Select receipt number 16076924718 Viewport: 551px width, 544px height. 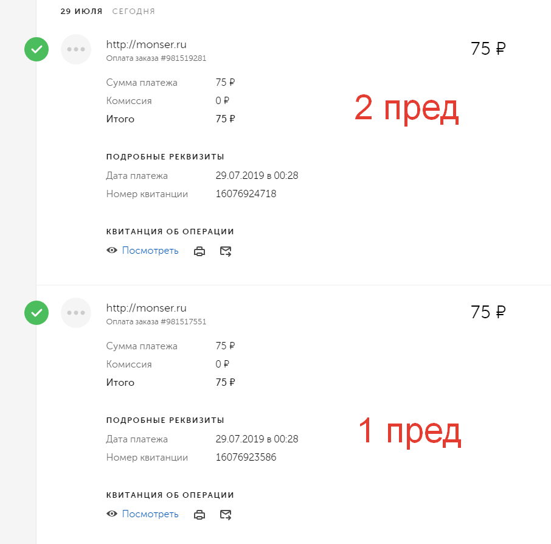(x=246, y=194)
